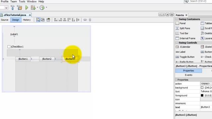Click Align Bottom in Row icon
Viewport: 212px width, 119px height.
pos(74,20)
